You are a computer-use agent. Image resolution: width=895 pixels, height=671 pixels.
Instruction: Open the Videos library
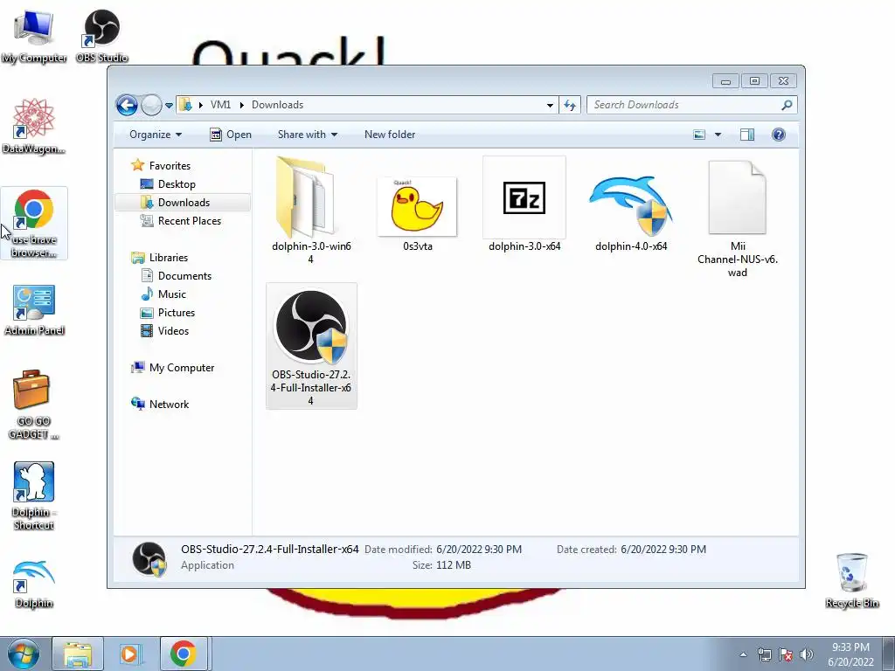coord(173,331)
